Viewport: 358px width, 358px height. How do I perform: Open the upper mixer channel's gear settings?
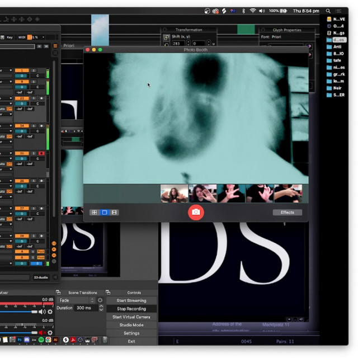tap(50, 312)
